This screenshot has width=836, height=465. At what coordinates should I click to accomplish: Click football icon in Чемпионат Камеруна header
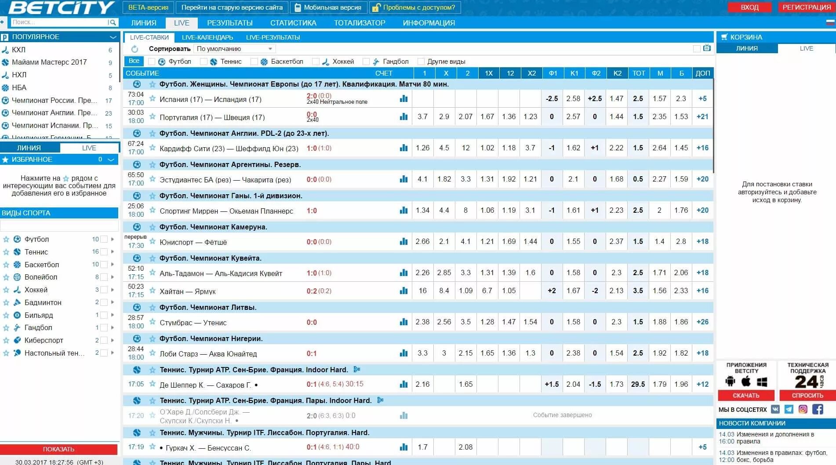[x=137, y=227]
